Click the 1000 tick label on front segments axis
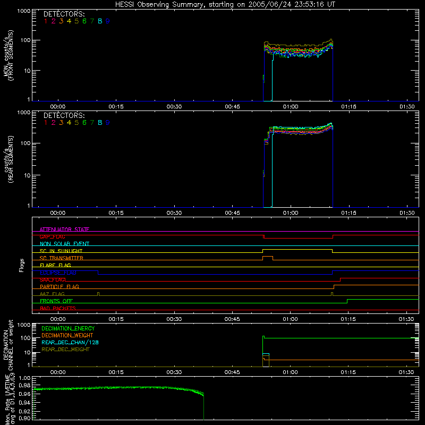Screen dimensions: 425x425 point(24,11)
